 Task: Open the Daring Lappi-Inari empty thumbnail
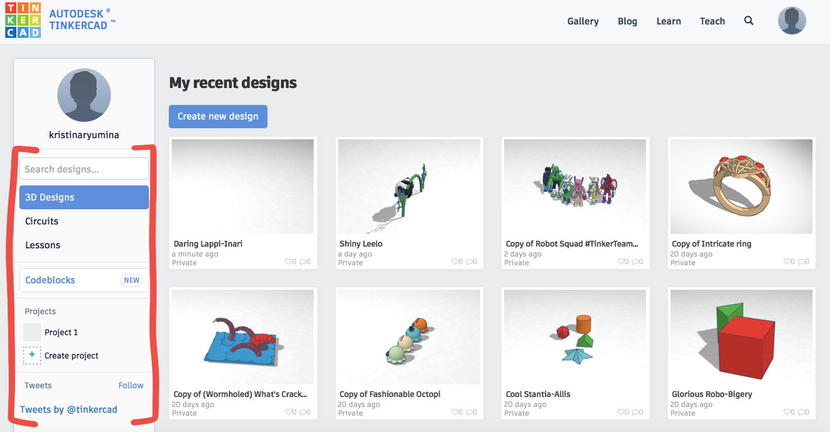[242, 187]
